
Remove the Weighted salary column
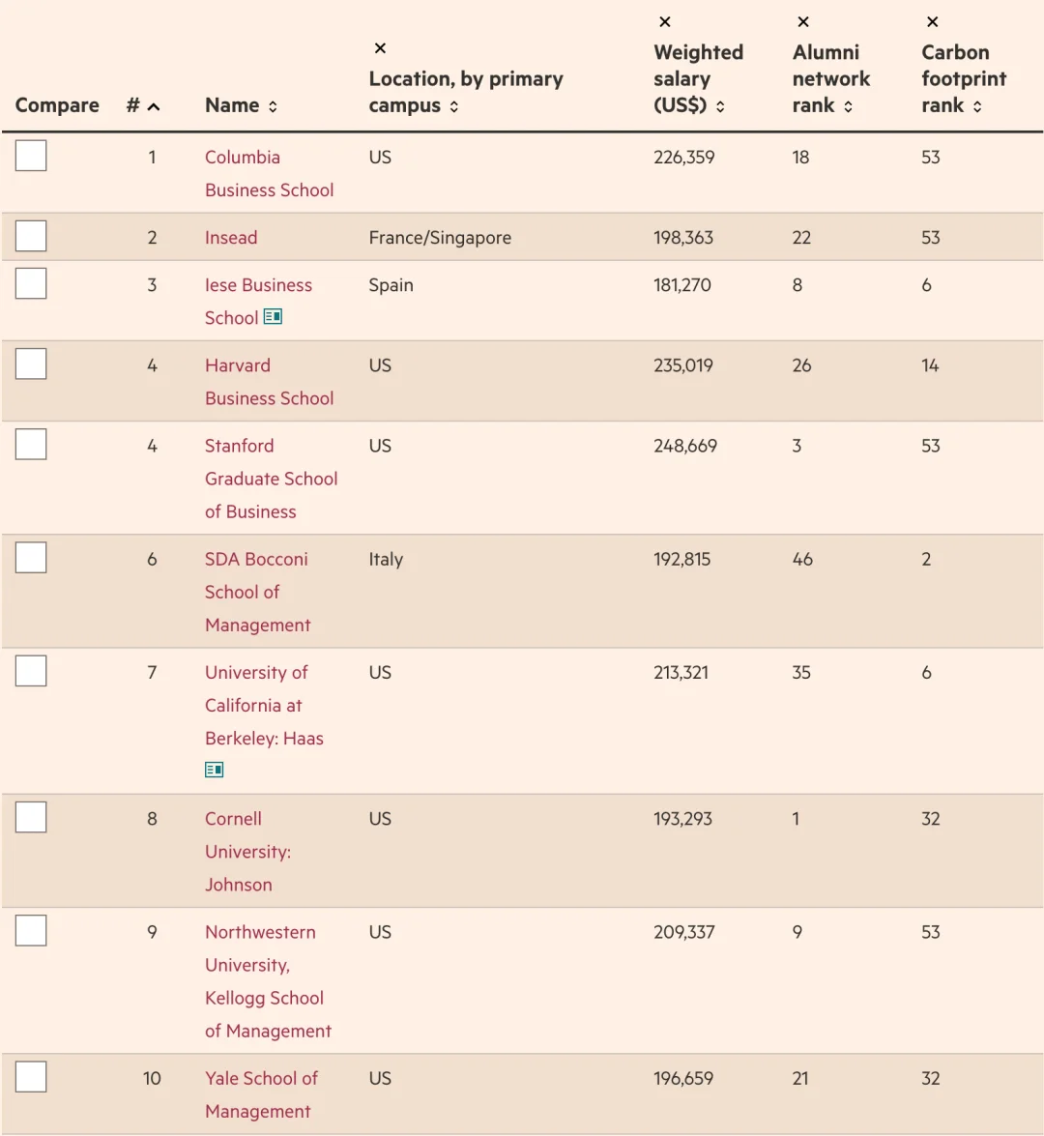(665, 22)
